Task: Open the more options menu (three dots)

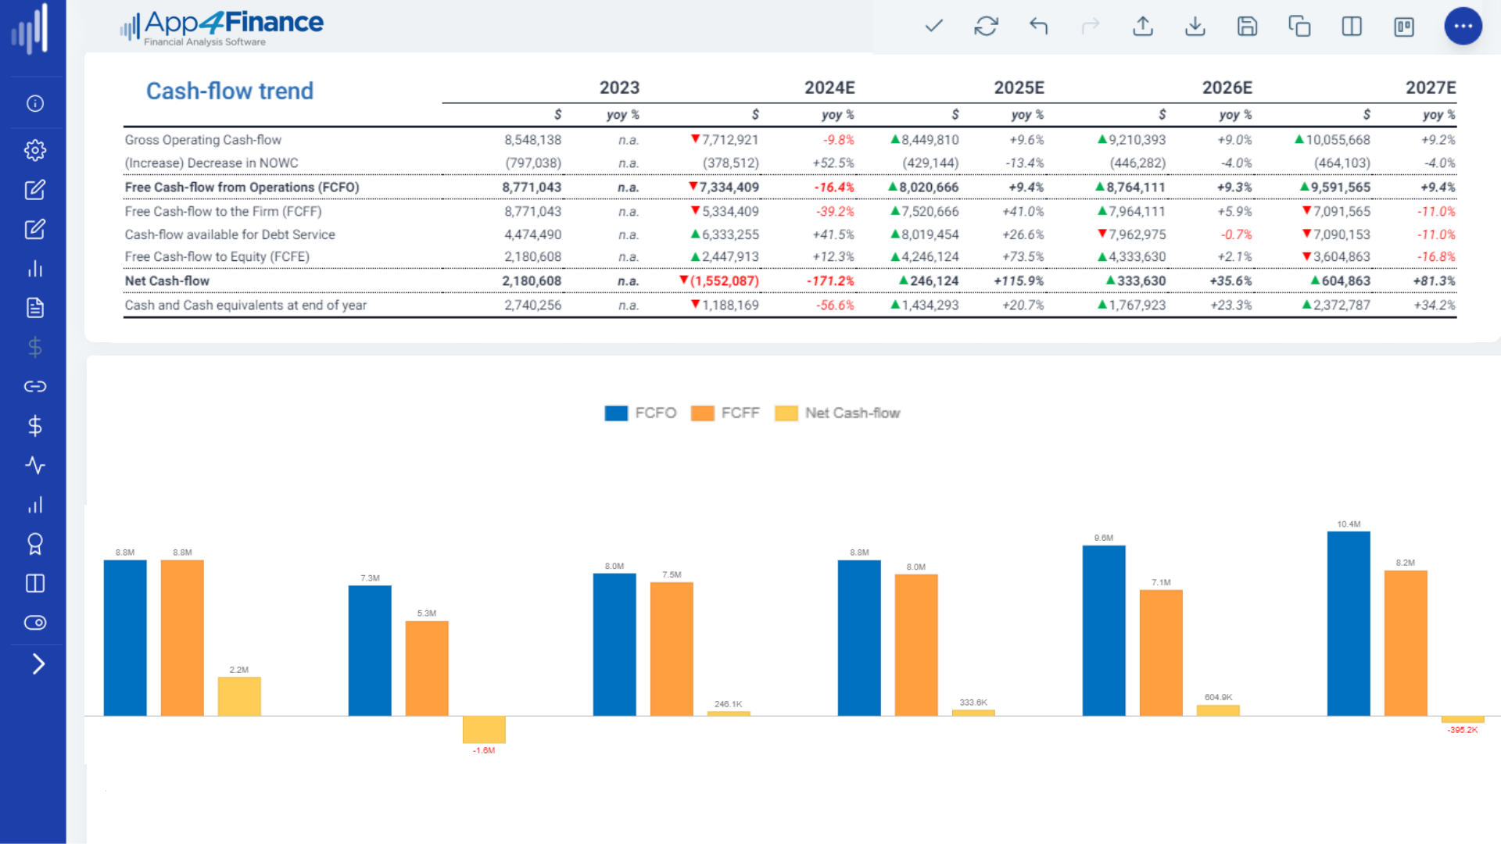Action: [x=1463, y=26]
